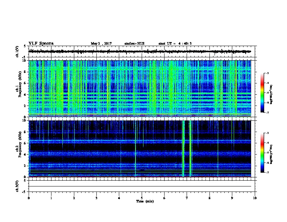Click the "10" kHz tick of ch.1 frequency axis

point(24,61)
